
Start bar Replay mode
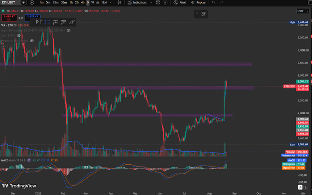coord(198,2)
